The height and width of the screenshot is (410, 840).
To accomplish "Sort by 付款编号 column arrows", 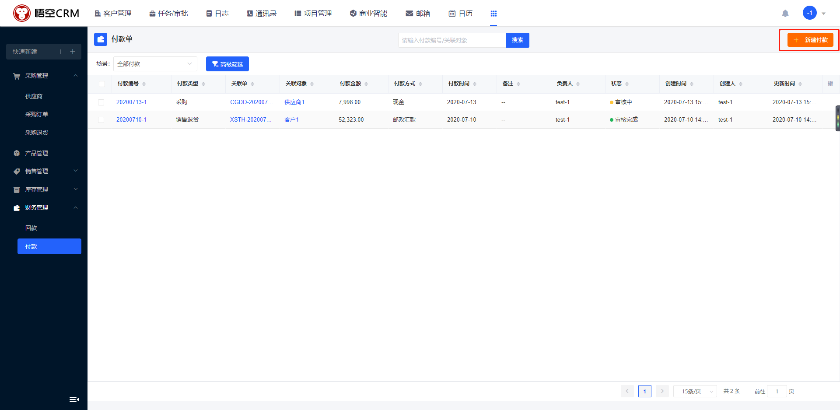I will point(144,84).
